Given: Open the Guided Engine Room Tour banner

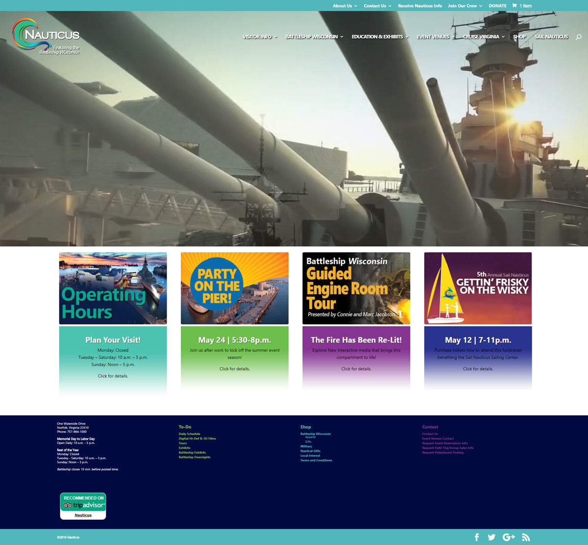Looking at the screenshot, I should (x=356, y=288).
